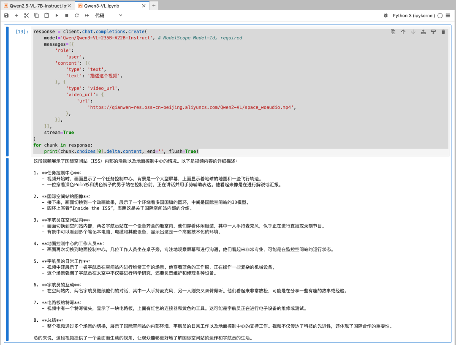Cut selected cell with scissors icon
This screenshot has width=456, height=345.
click(27, 16)
